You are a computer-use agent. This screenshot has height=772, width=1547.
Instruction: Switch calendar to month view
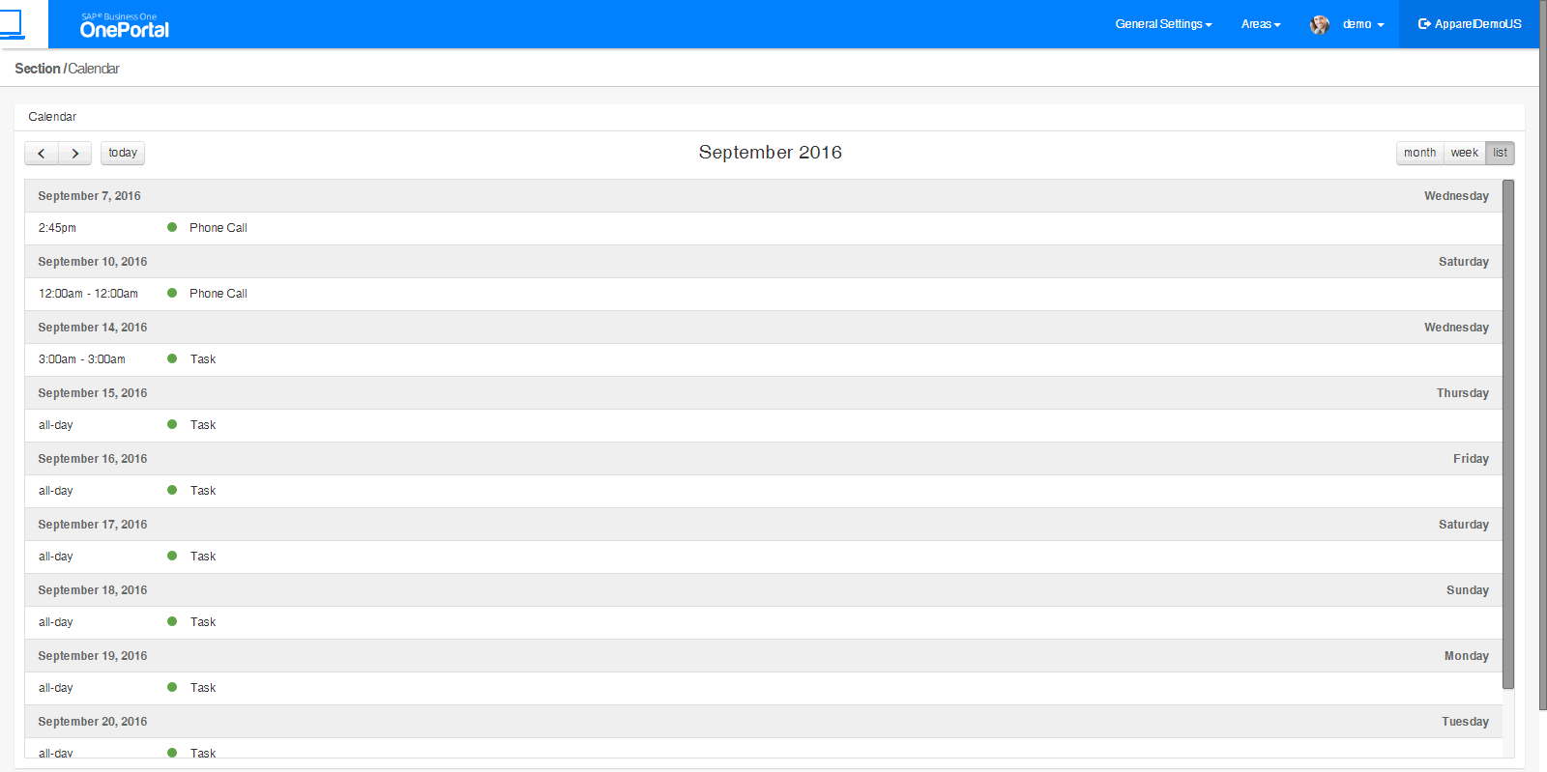point(1419,154)
